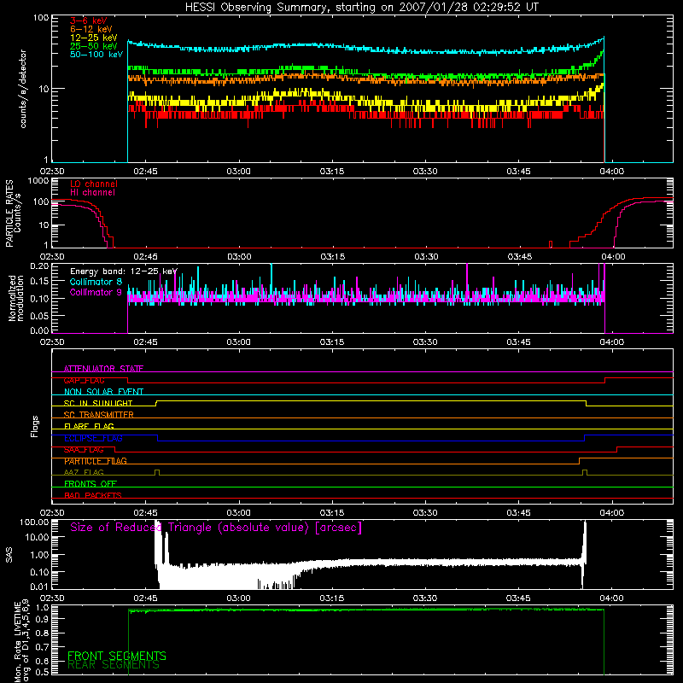Image resolution: width=683 pixels, height=683 pixels.
Task: Select the orange 6-12 keV legend label
Action: (x=90, y=29)
